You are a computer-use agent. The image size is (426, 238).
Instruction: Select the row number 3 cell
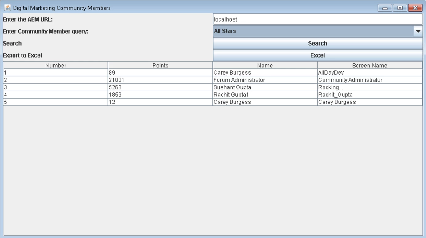pos(56,87)
